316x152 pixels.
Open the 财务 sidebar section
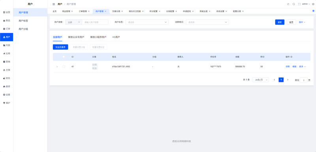(6, 78)
